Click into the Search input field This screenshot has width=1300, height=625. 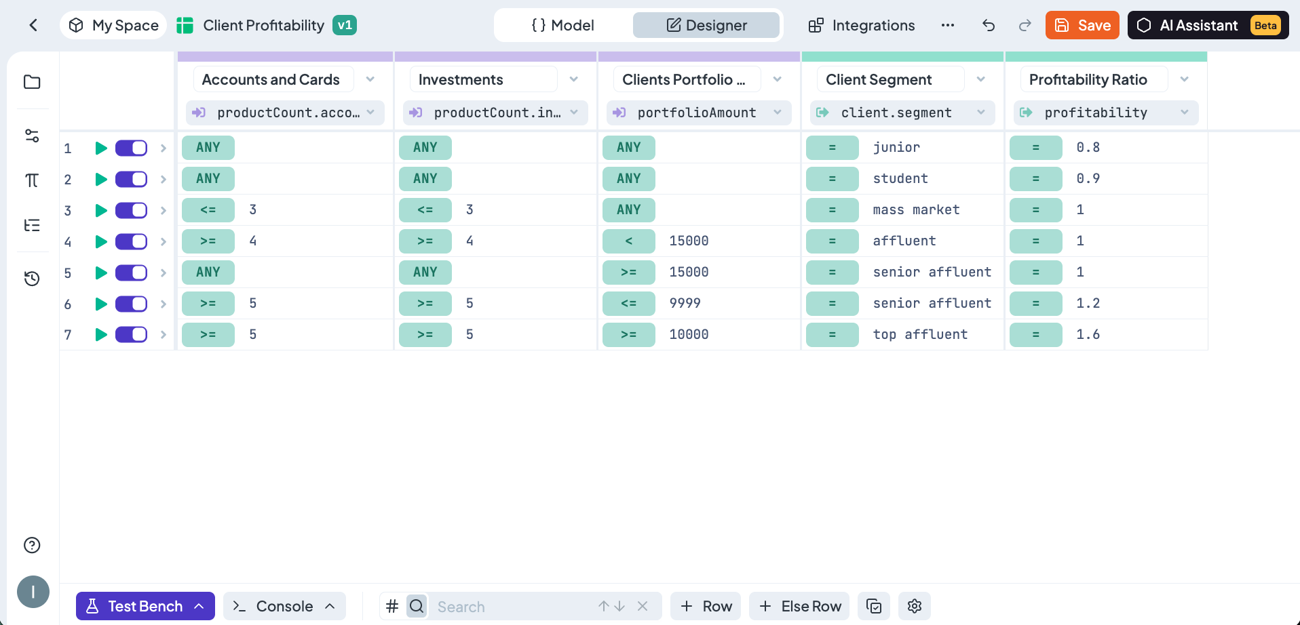click(x=512, y=607)
